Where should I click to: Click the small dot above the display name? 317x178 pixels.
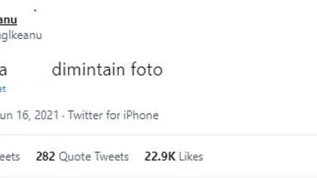(35, 10)
